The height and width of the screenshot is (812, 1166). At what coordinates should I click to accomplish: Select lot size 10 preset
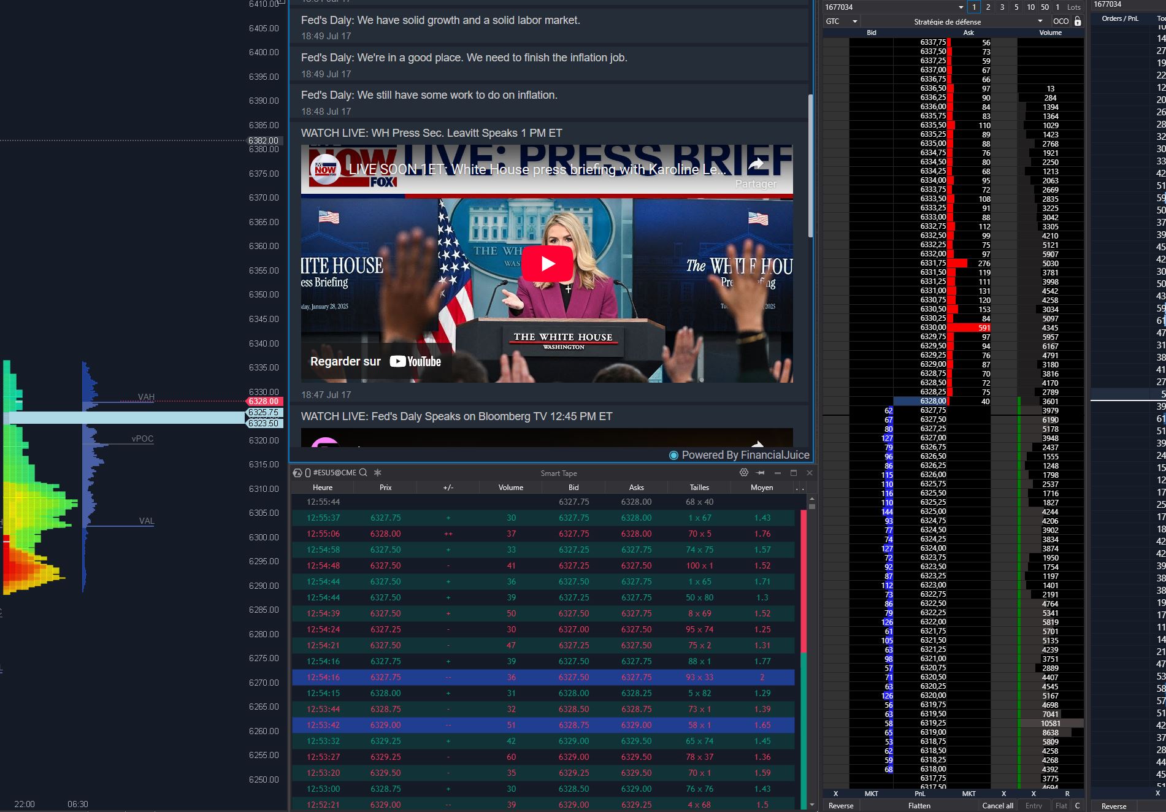pyautogui.click(x=1030, y=7)
